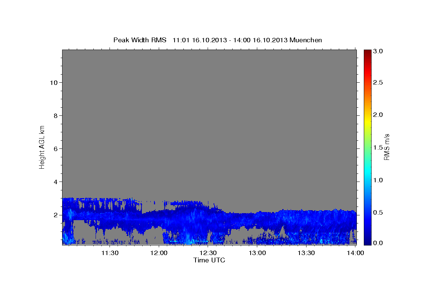
Task: Click the colorbar value 2.5
Action: (379, 83)
